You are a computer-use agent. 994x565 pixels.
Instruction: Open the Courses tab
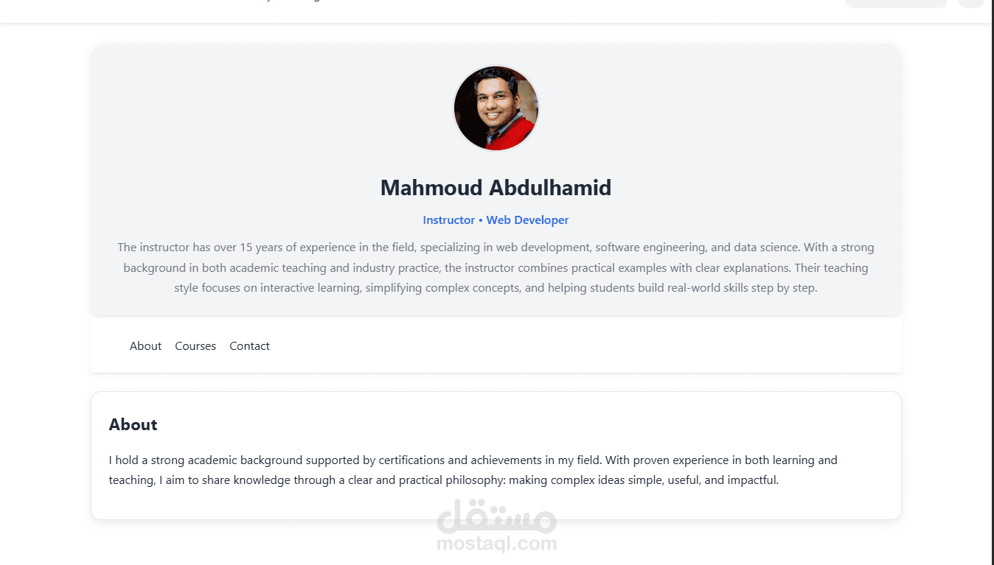tap(195, 346)
